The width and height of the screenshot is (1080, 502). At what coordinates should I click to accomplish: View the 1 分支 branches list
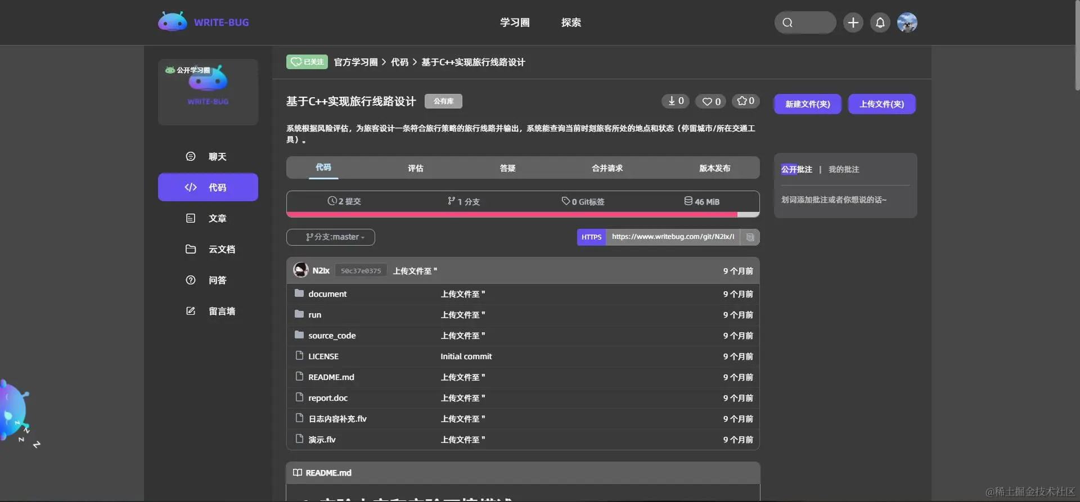[464, 201]
